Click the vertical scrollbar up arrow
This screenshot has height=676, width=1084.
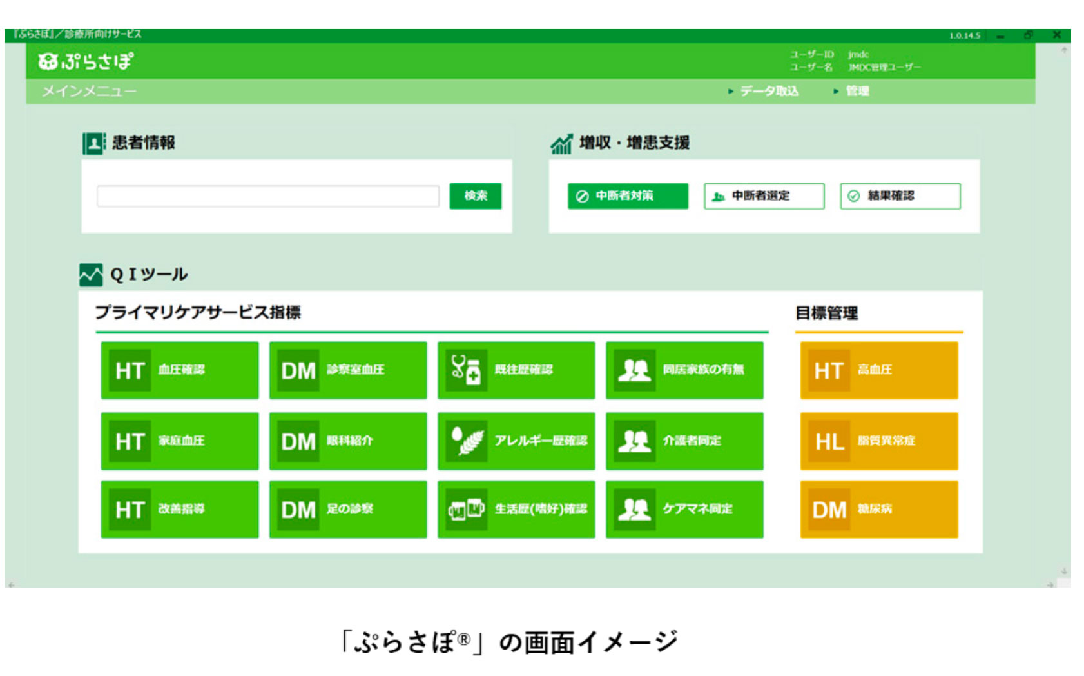click(1064, 50)
